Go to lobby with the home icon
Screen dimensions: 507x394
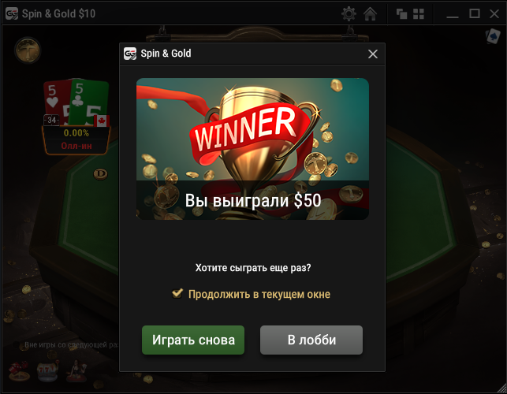click(370, 13)
